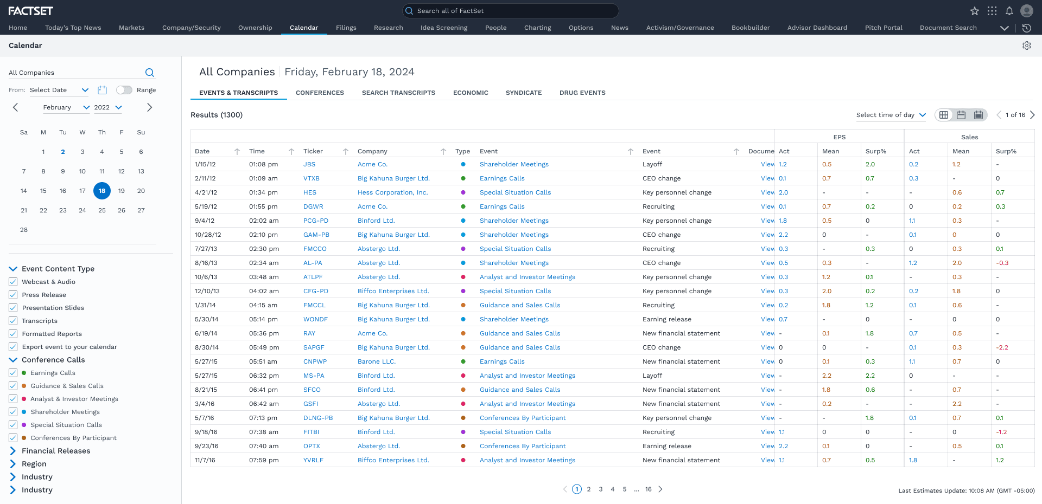Sort by the Time column arrow
1042x504 pixels.
291,151
